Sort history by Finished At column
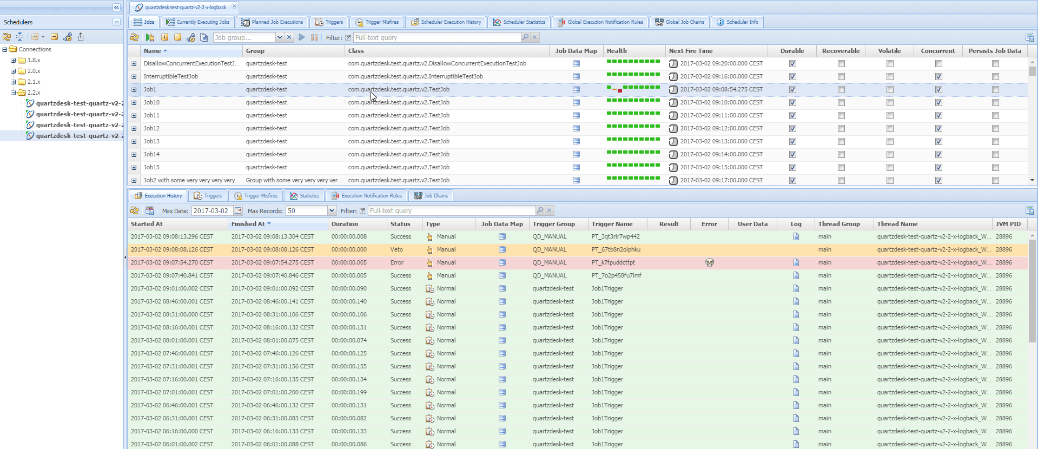 click(x=277, y=224)
